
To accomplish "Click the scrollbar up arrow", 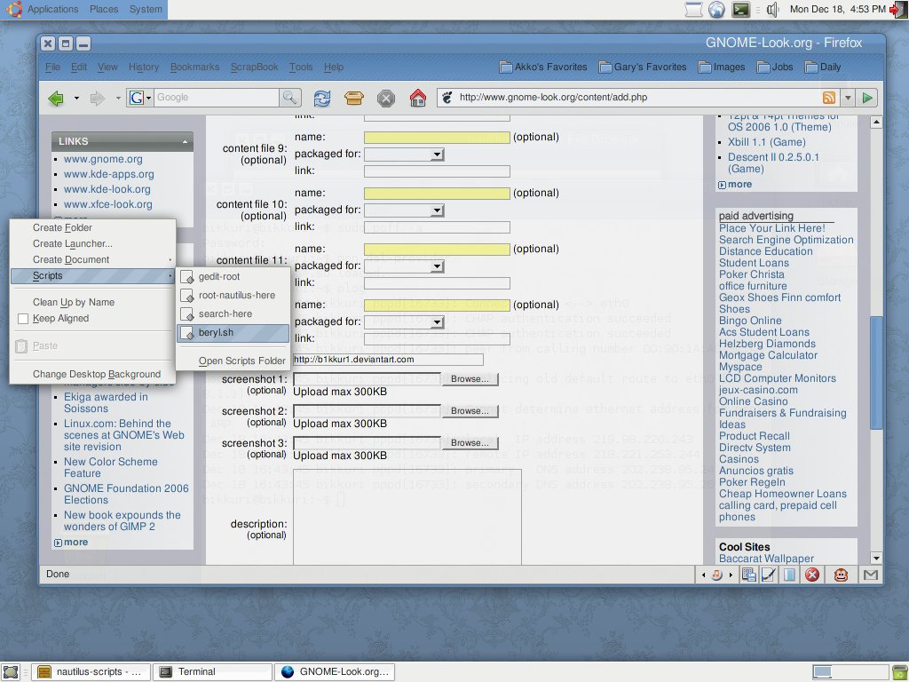I will pyautogui.click(x=876, y=122).
